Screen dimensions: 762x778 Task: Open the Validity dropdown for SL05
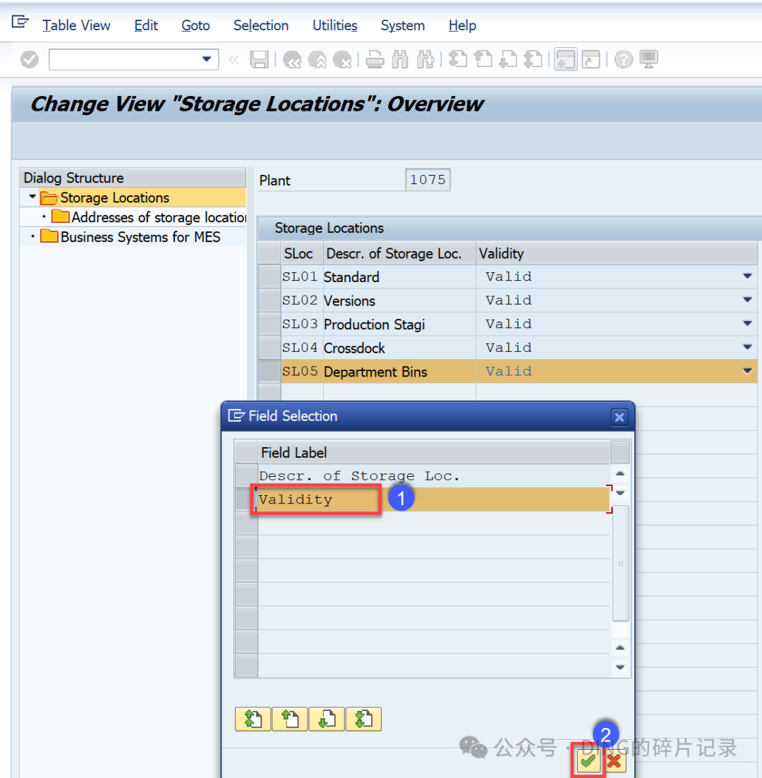click(747, 371)
